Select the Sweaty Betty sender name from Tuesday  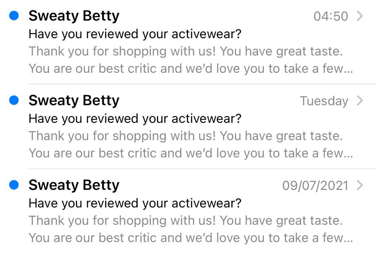[x=74, y=100]
